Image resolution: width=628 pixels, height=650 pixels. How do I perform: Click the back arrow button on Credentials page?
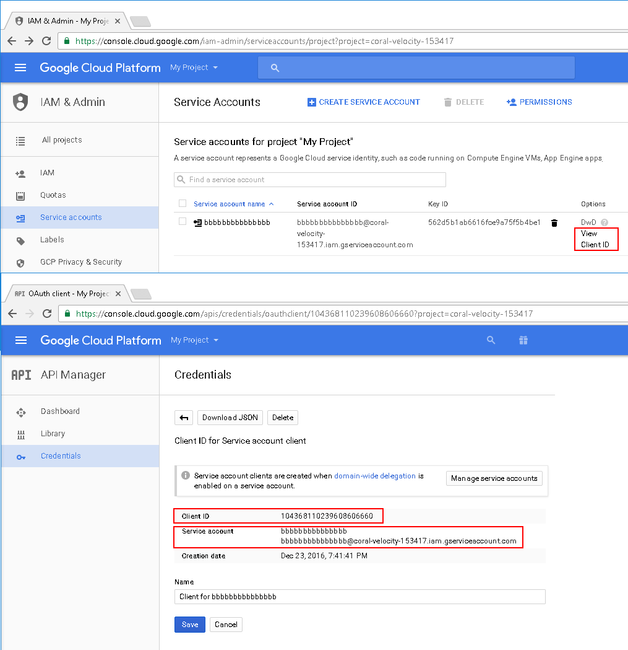pyautogui.click(x=184, y=418)
